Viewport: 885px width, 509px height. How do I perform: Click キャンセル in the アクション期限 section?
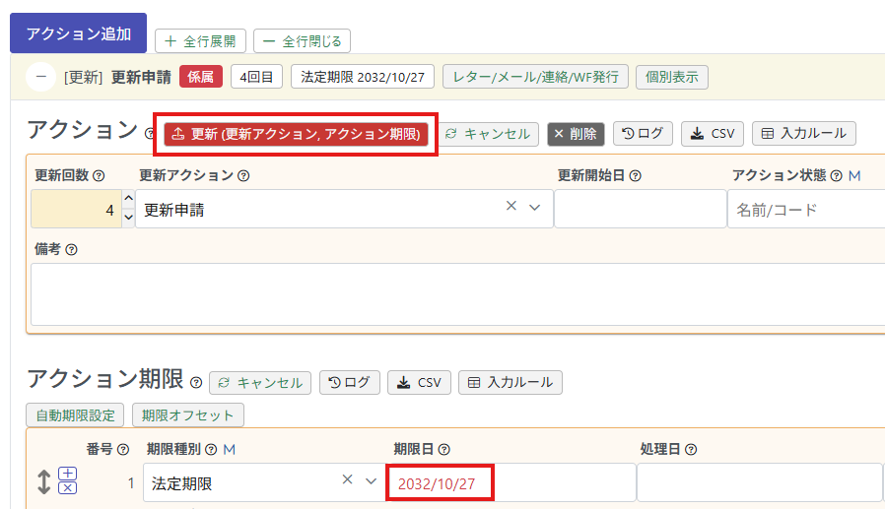click(261, 382)
